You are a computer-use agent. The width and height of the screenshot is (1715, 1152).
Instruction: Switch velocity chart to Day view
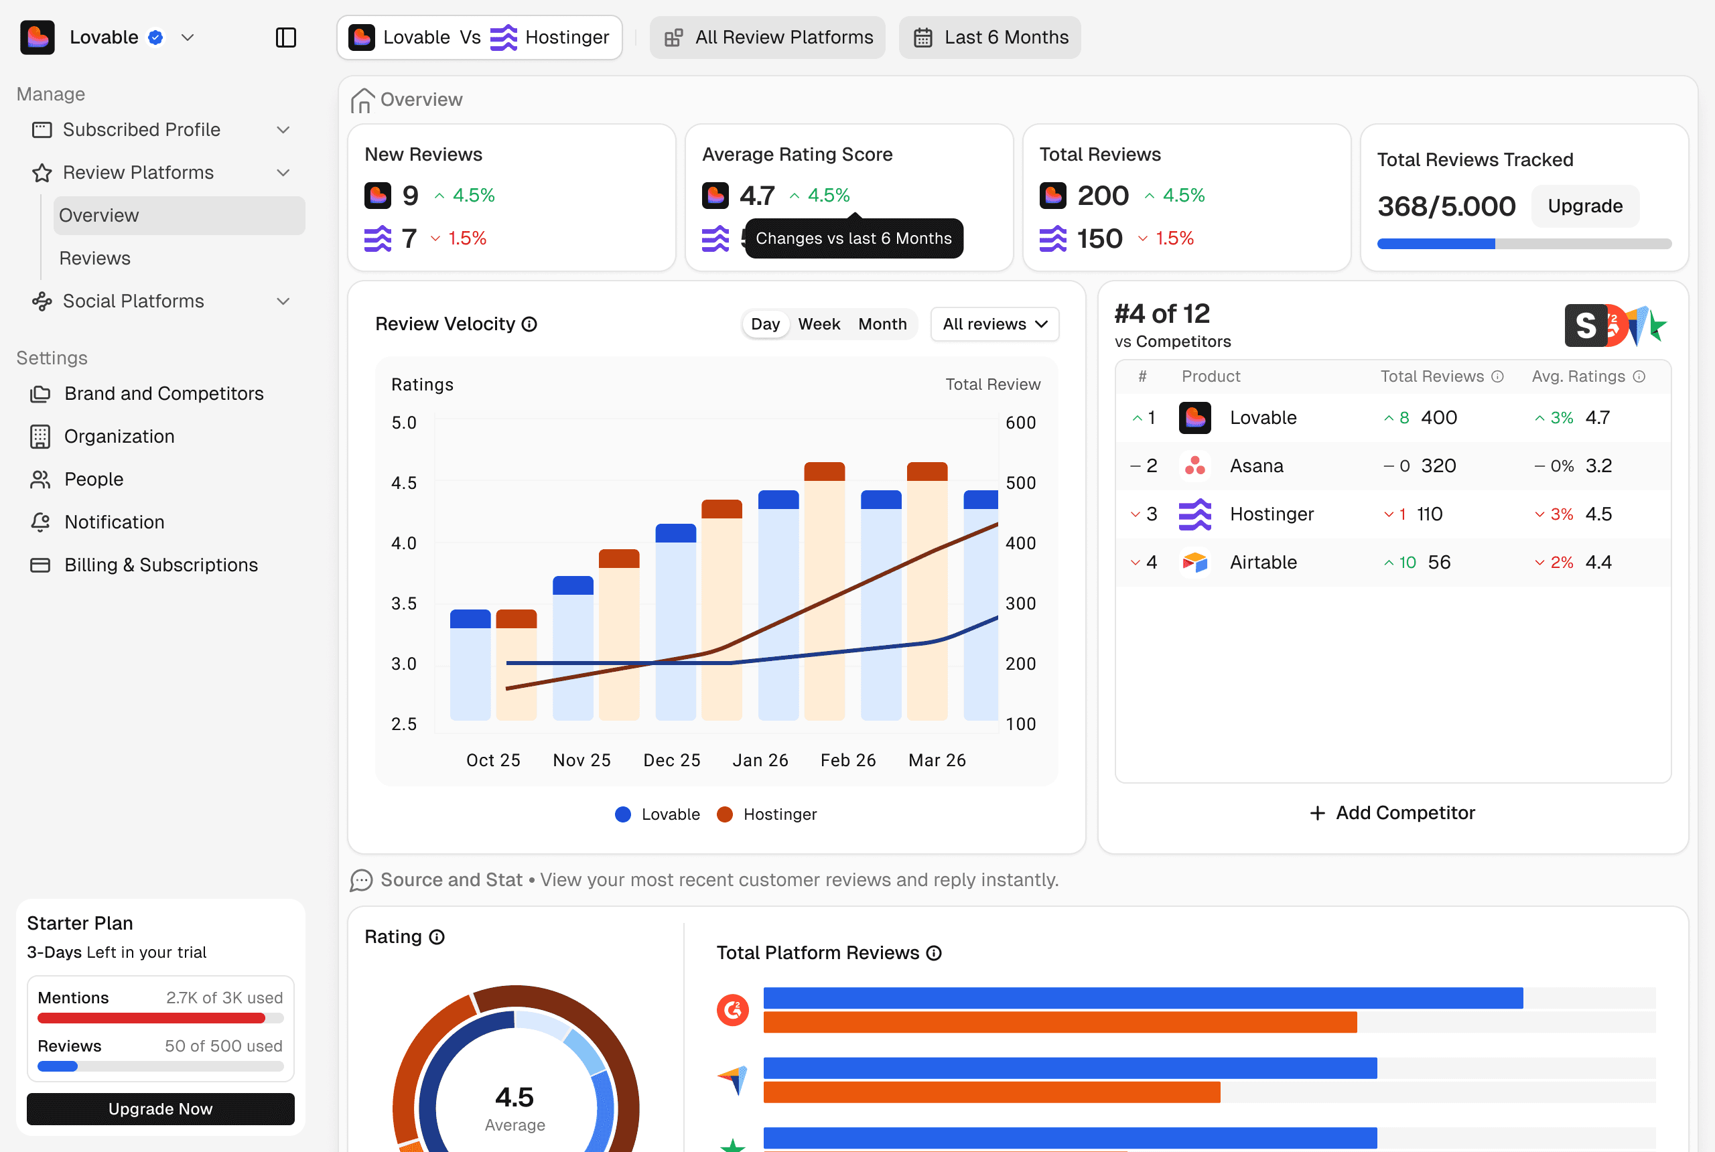[765, 324]
